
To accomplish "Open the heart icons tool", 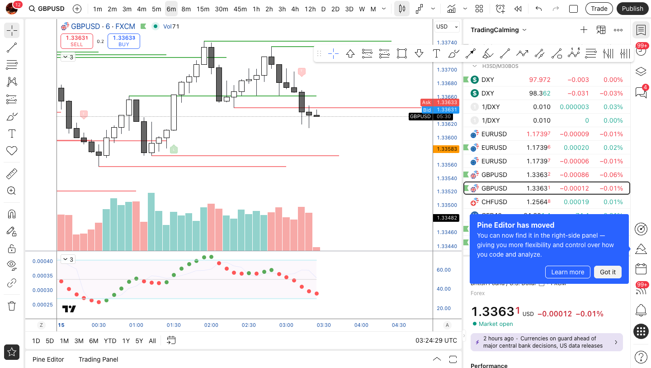I will pyautogui.click(x=12, y=151).
